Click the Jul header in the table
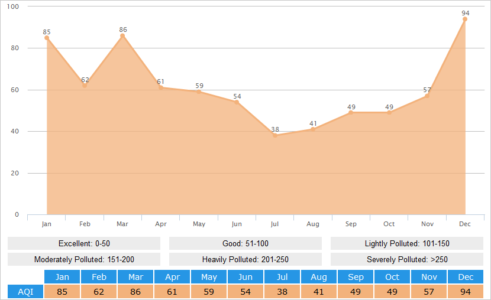 click(282, 277)
